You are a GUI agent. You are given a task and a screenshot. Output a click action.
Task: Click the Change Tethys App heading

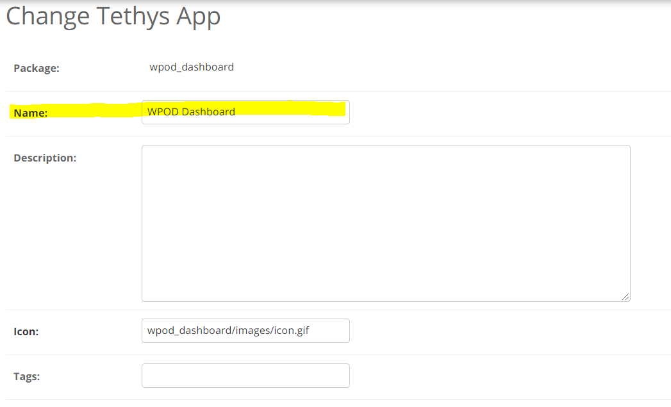coord(113,16)
